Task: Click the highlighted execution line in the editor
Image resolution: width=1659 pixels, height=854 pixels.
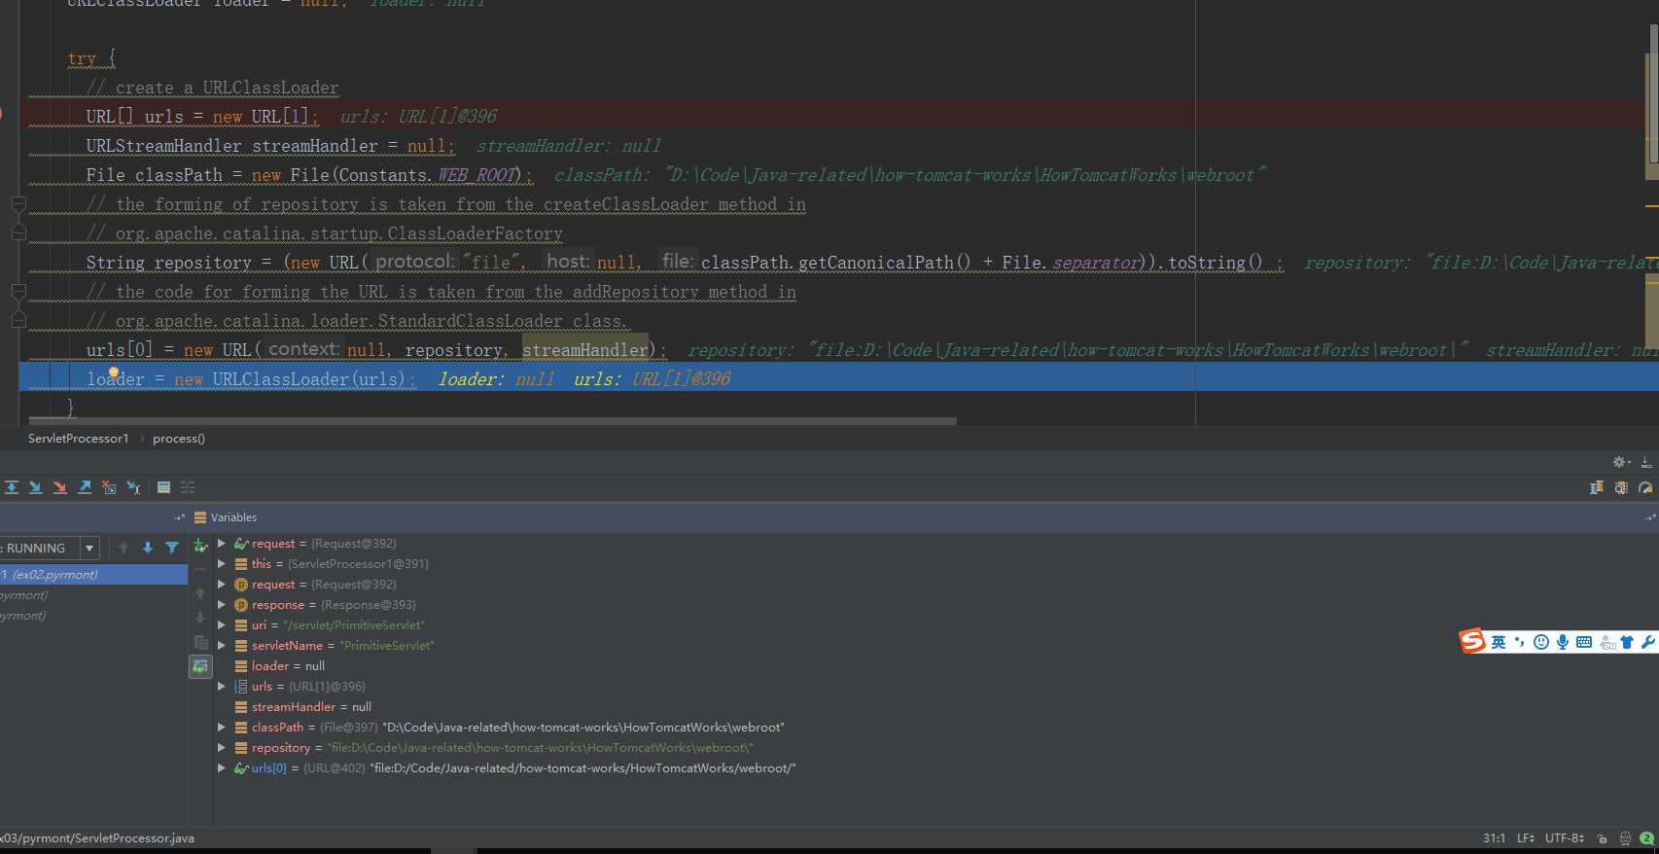Action: pos(838,377)
